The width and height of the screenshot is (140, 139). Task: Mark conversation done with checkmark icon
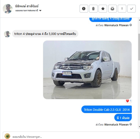pos(132,9)
